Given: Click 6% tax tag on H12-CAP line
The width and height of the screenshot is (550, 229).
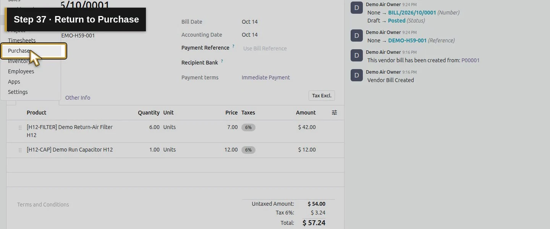Looking at the screenshot, I should (x=248, y=150).
